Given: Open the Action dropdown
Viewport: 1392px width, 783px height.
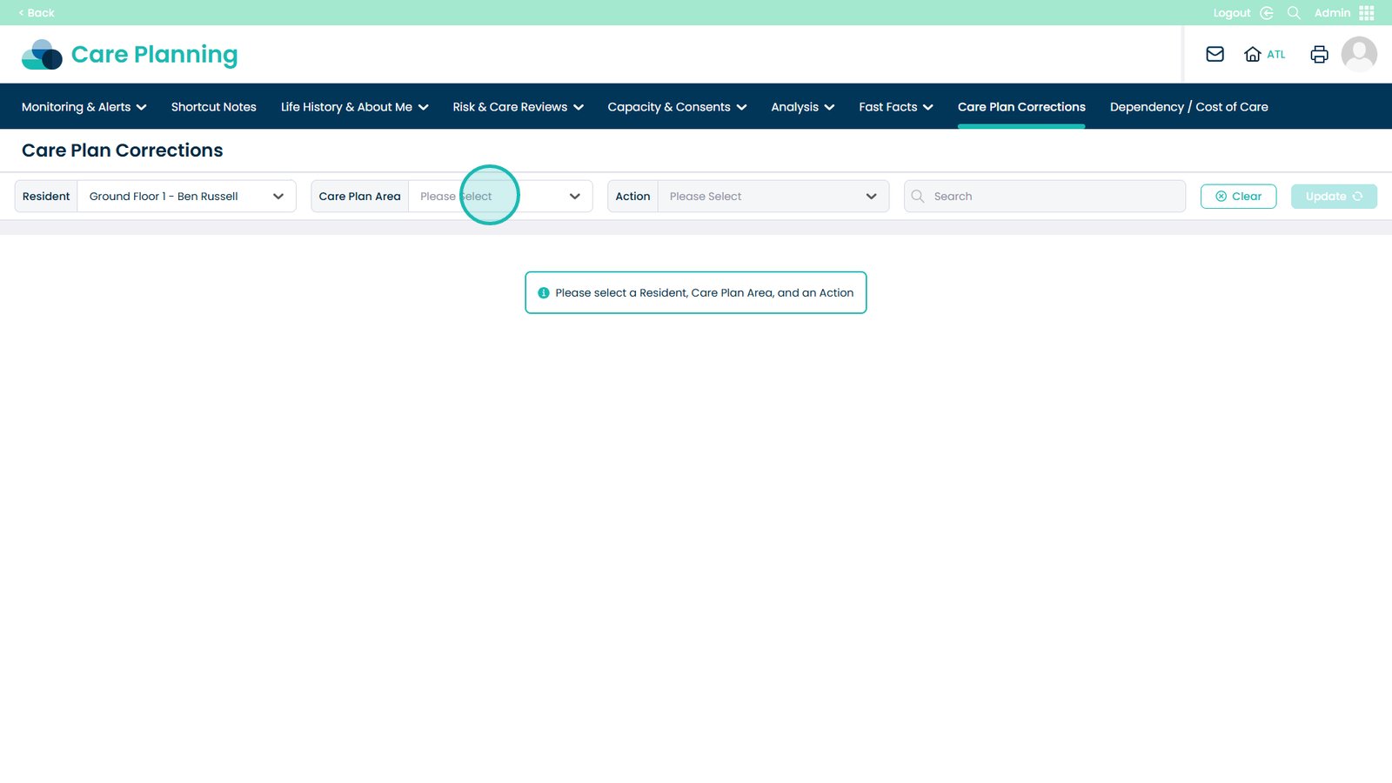Looking at the screenshot, I should point(773,197).
